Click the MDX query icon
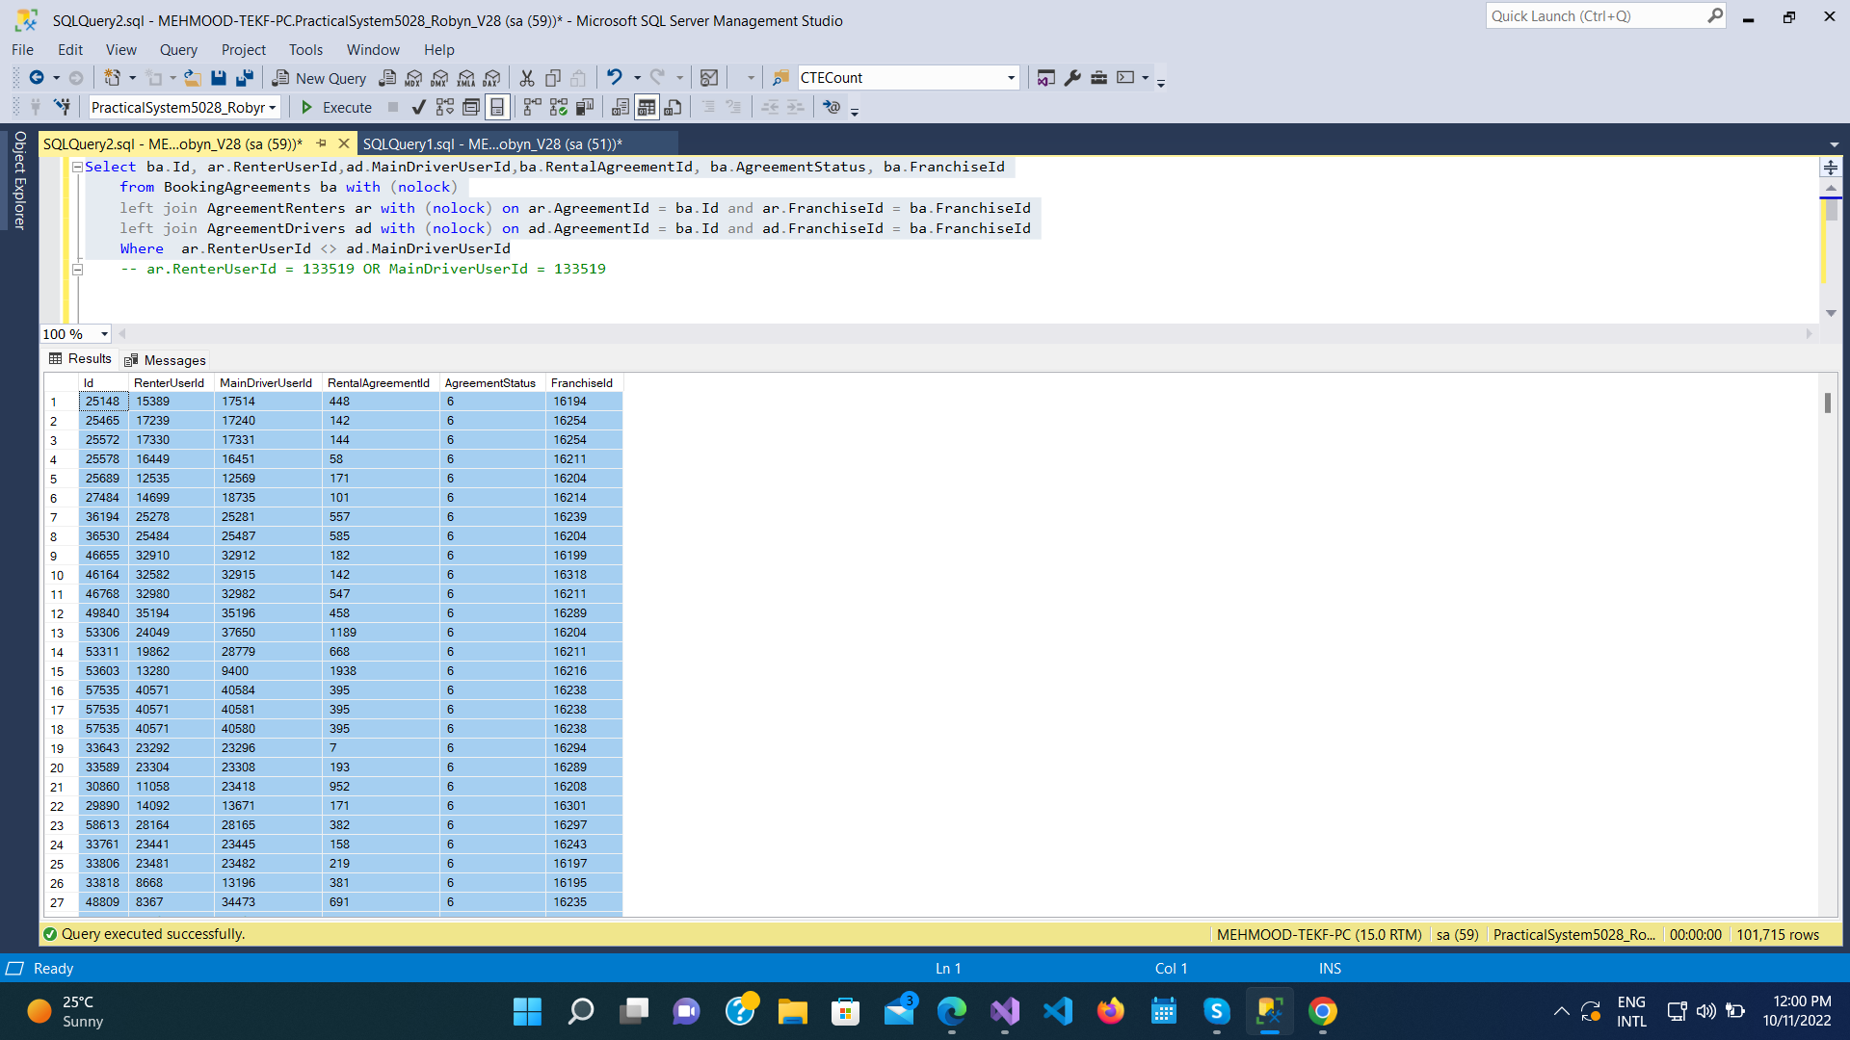The width and height of the screenshot is (1850, 1040). click(413, 78)
